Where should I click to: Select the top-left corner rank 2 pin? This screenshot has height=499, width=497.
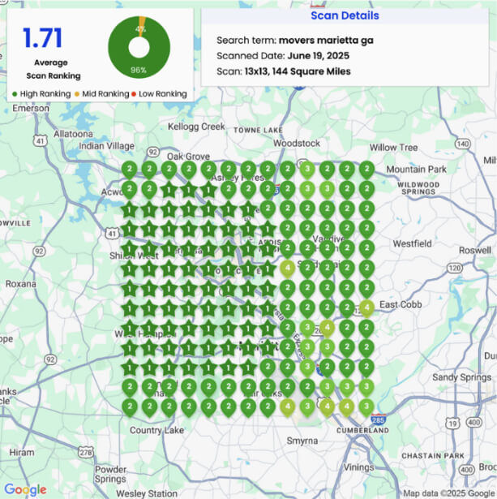point(130,170)
